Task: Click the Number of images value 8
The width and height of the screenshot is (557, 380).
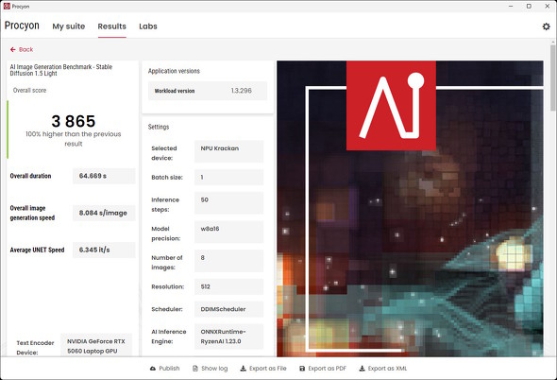Action: click(x=202, y=258)
